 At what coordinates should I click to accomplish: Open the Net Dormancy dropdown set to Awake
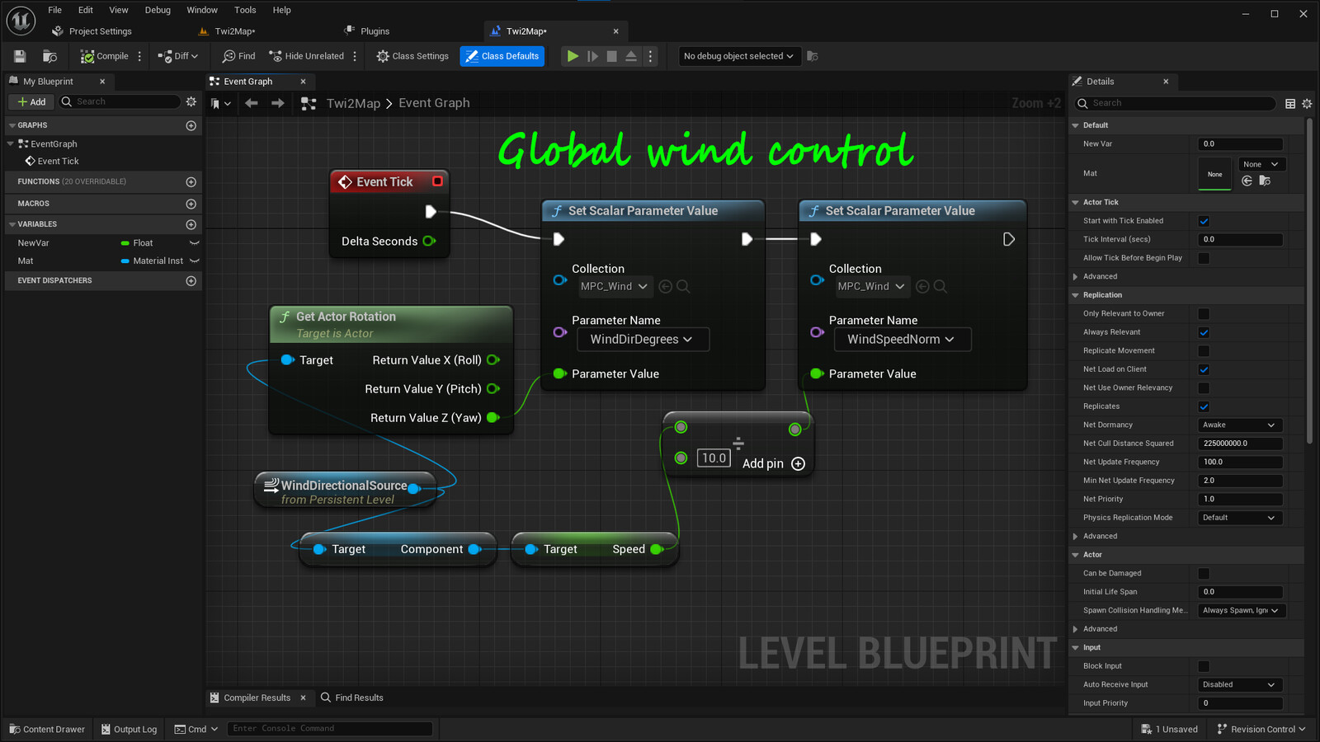1239,425
